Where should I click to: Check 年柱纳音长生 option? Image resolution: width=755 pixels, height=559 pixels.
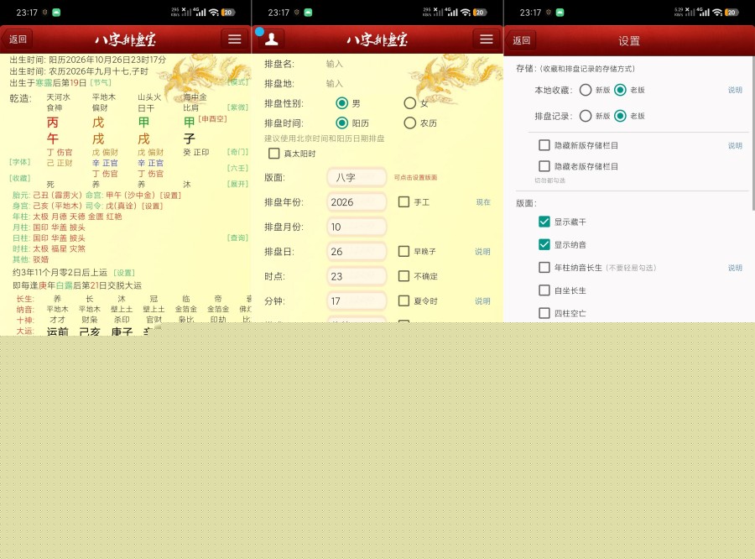click(x=544, y=267)
